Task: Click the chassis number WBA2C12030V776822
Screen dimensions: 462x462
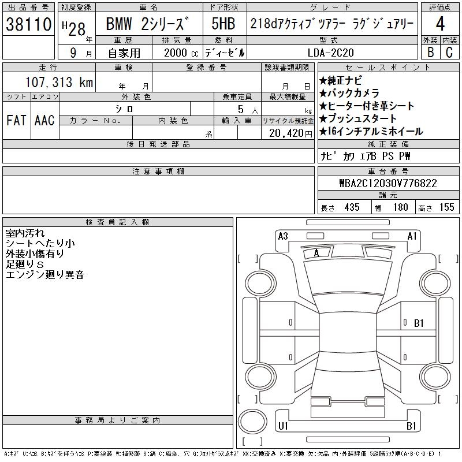Action: pos(388,183)
